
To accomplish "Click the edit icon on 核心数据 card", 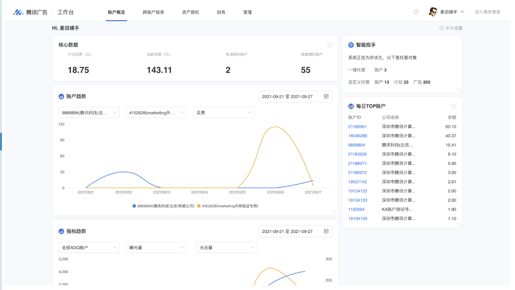I will [x=330, y=45].
